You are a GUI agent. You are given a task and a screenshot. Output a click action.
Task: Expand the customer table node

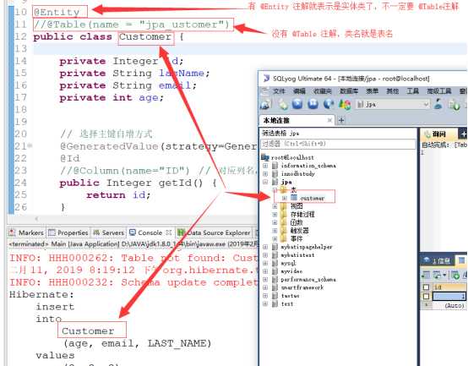pyautogui.click(x=285, y=198)
